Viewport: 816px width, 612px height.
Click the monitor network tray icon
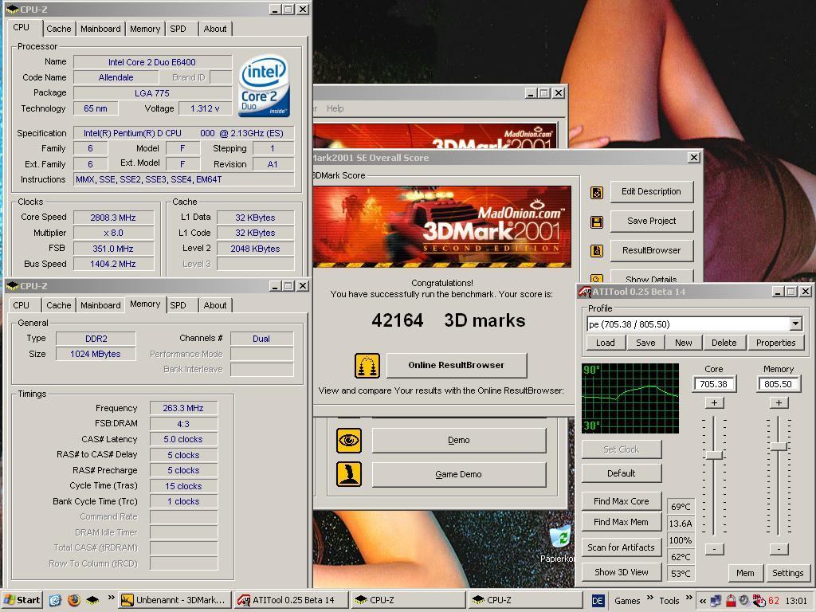[716, 601]
